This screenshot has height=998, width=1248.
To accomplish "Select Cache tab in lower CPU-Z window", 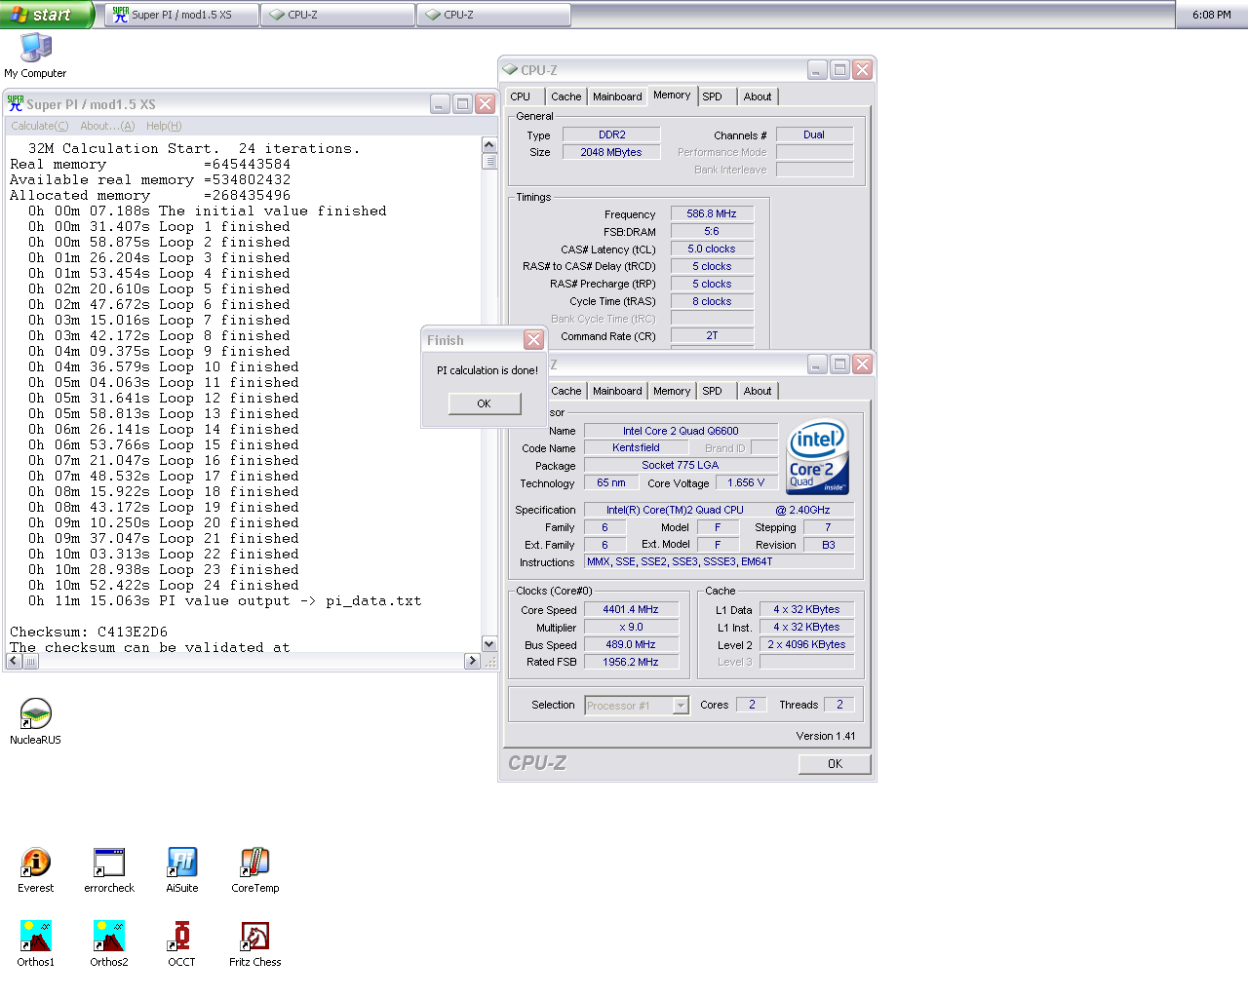I will pos(566,391).
